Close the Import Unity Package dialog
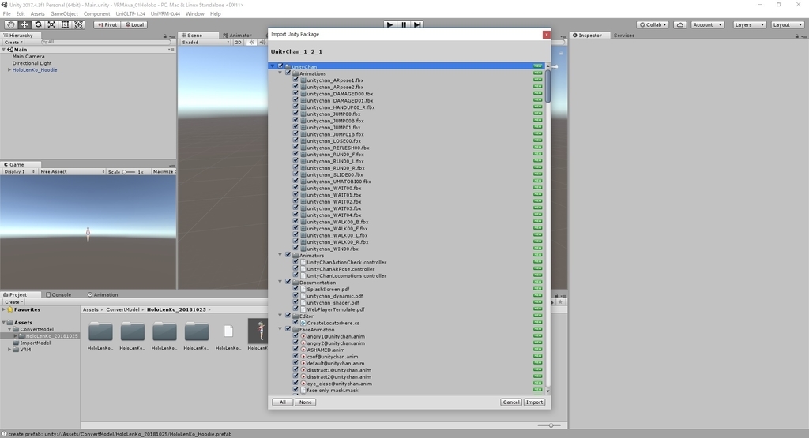 click(x=546, y=35)
